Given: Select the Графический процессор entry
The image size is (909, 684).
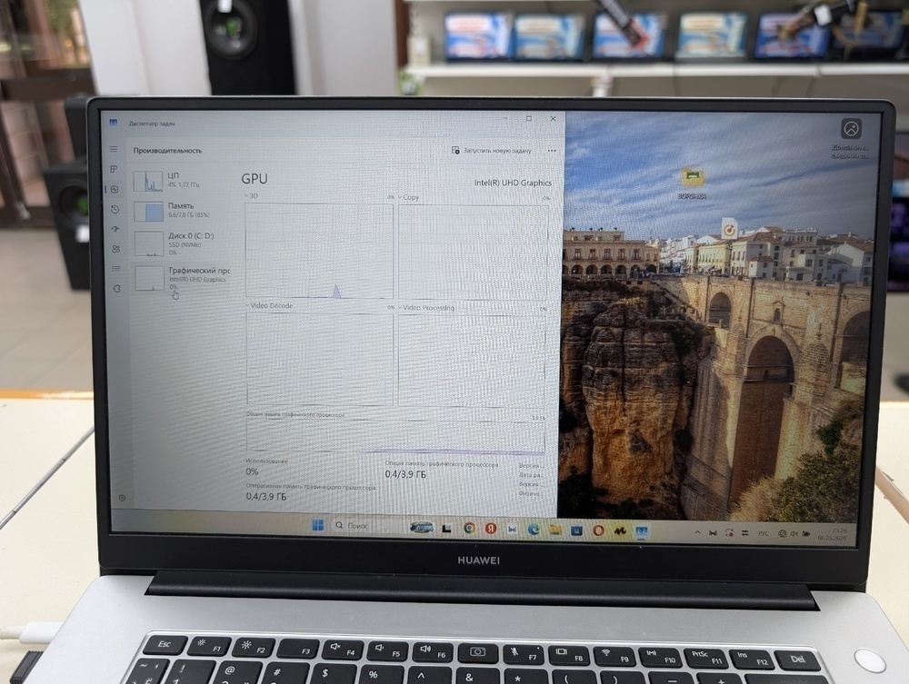Looking at the screenshot, I should click(x=182, y=279).
